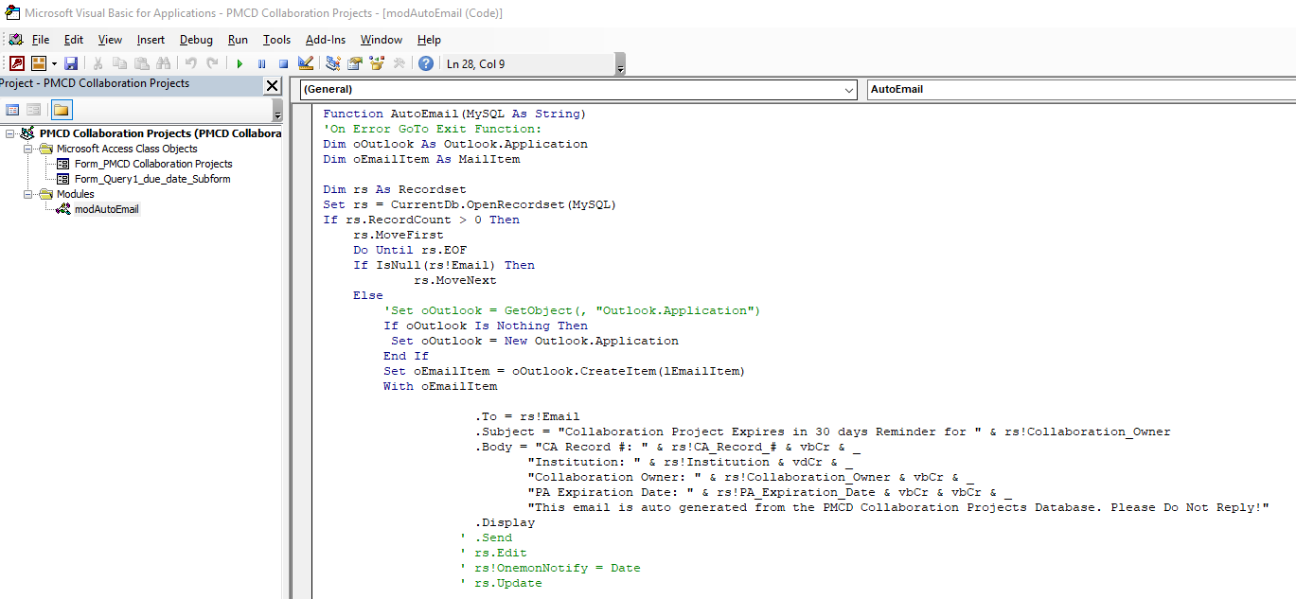The image size is (1296, 599).
Task: Click the .To = rs!Email line
Action: (527, 416)
